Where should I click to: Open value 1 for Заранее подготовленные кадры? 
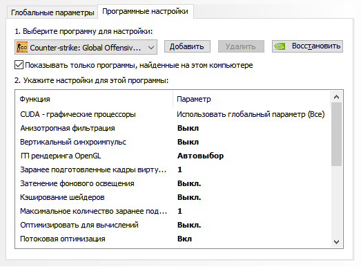coord(179,169)
